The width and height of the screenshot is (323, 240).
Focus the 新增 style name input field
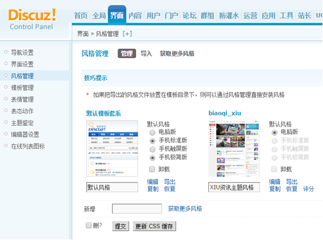[137, 209]
